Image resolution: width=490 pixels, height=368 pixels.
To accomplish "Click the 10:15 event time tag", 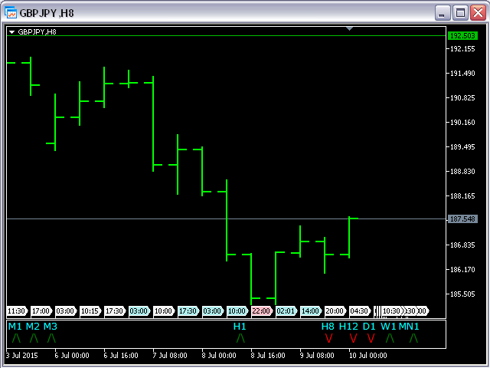I will click(91, 311).
